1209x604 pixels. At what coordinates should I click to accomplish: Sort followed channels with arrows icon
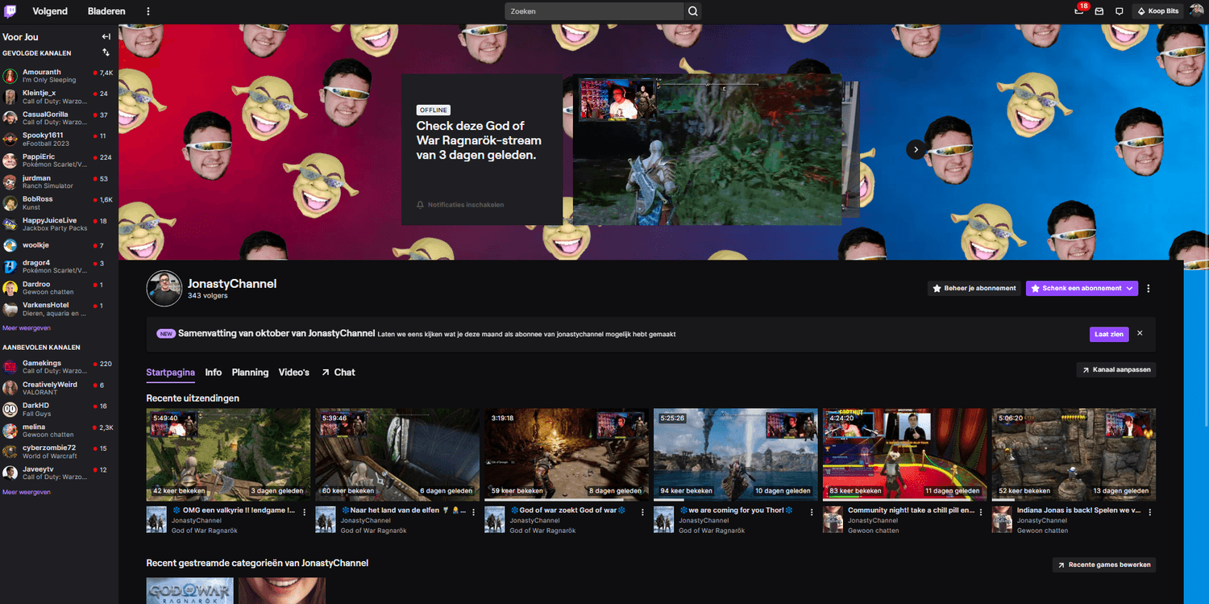pos(106,52)
